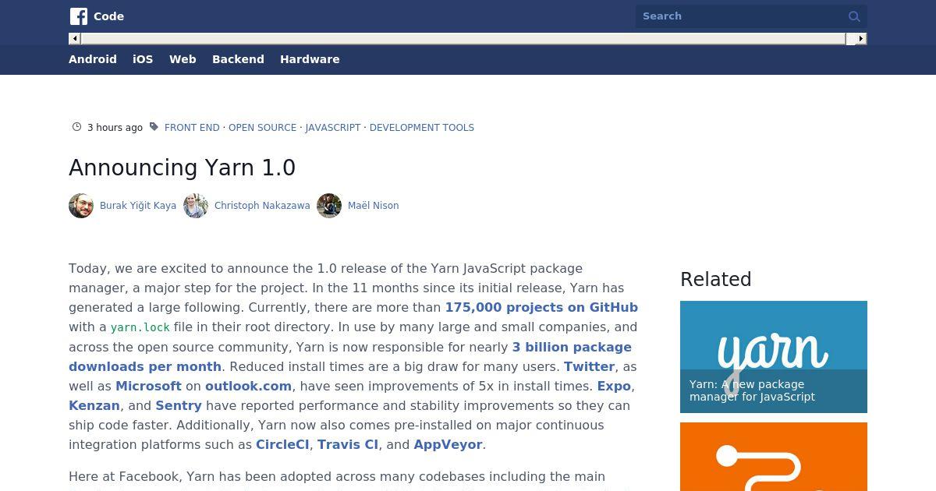
Task: Follow the 175,000 projects on GitHub link
Action: 541,307
